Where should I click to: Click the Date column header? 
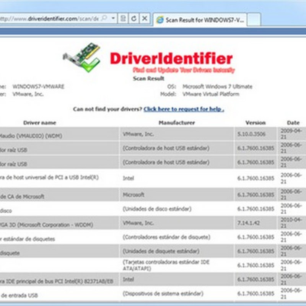[293, 123]
